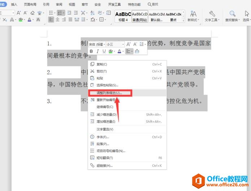The height and width of the screenshot is (191, 251).
Task: Expand the bulleted list dropdown
Action: [x=55, y=13]
